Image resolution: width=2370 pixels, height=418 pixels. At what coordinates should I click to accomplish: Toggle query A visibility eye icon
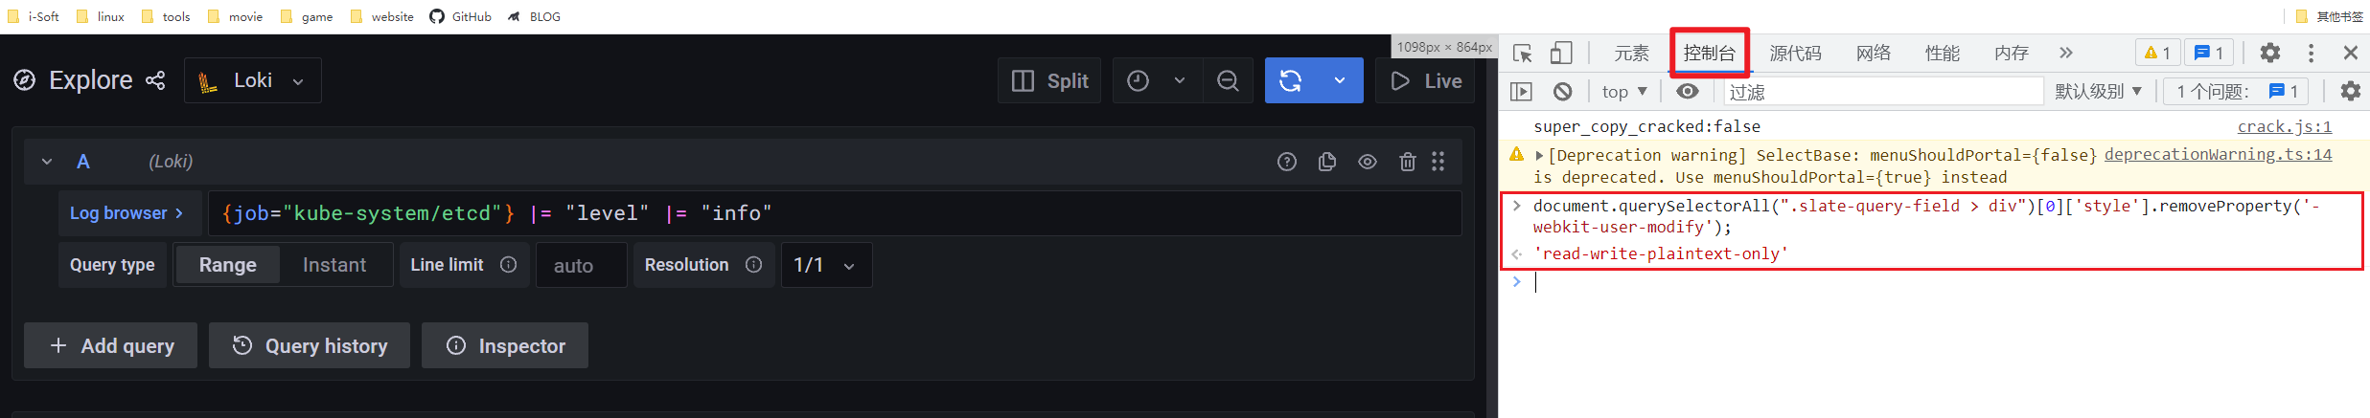[x=1368, y=162]
